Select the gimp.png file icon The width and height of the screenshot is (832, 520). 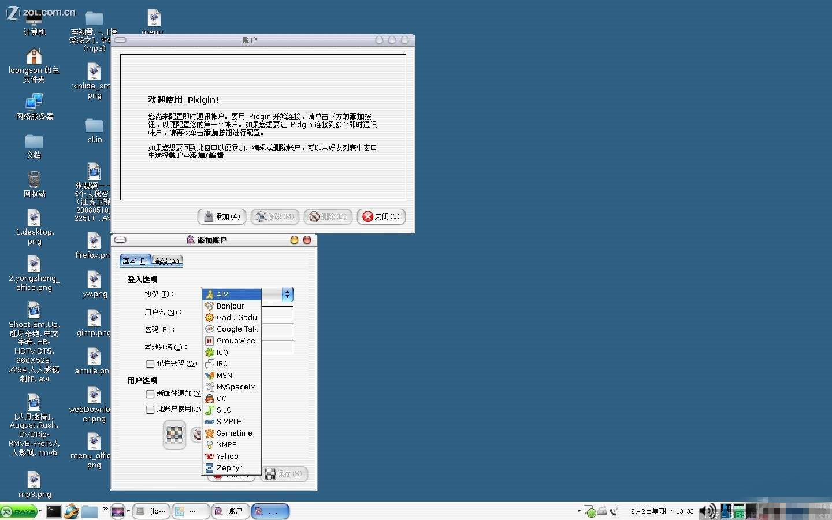tap(94, 324)
